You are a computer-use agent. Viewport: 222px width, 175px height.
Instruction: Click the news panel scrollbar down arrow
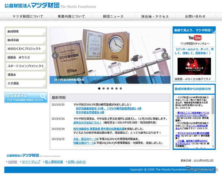point(213,146)
